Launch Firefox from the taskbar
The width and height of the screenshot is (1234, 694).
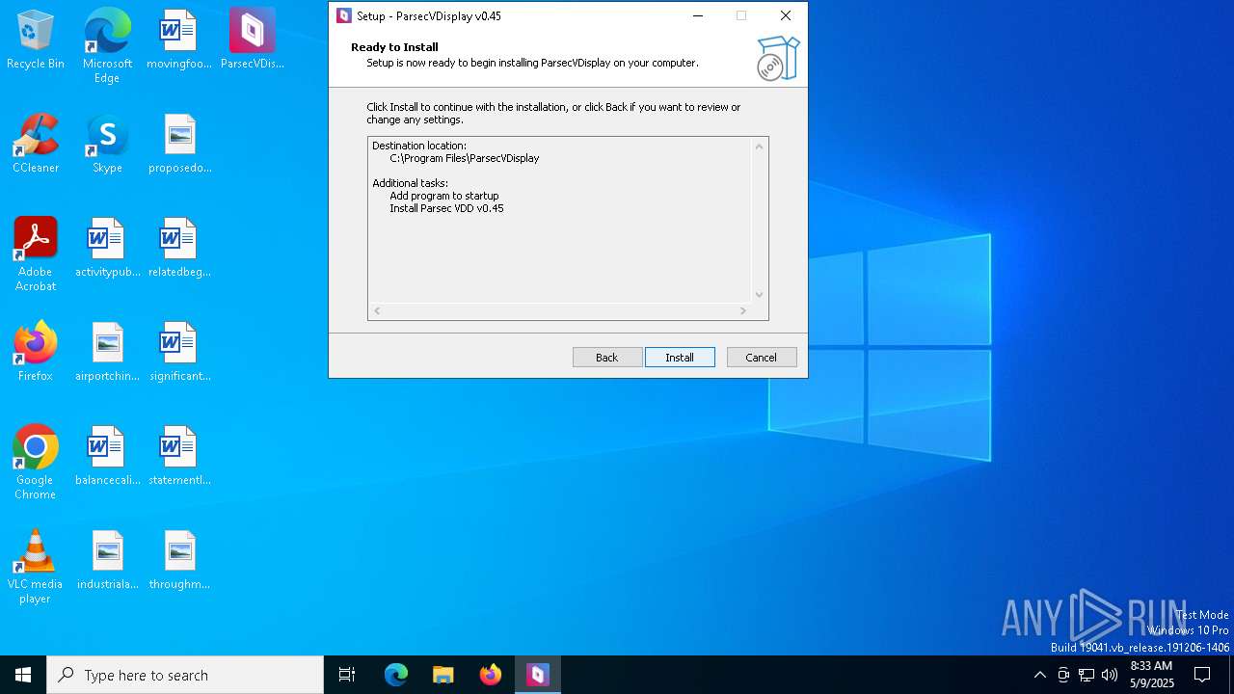(x=491, y=675)
